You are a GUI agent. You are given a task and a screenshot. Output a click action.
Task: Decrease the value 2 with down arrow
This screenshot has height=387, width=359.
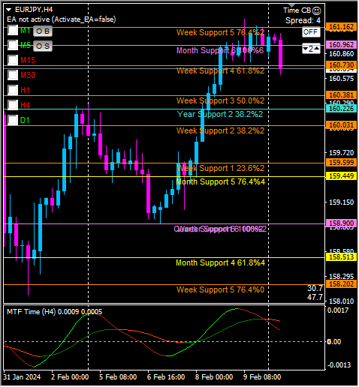click(305, 49)
